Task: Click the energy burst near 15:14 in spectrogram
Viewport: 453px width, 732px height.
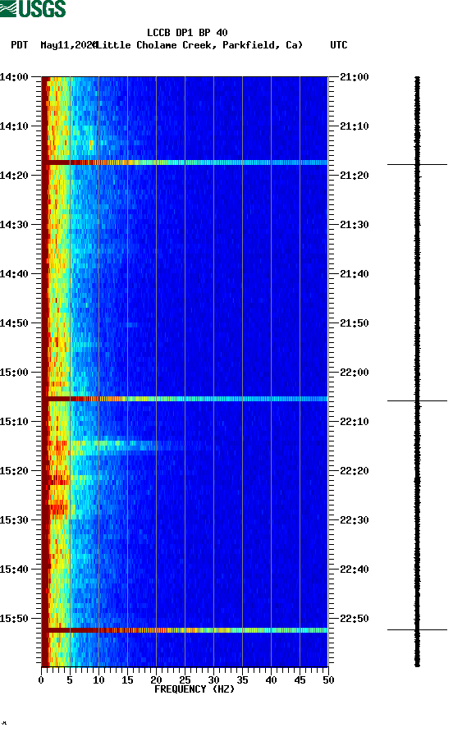Action: click(x=112, y=446)
